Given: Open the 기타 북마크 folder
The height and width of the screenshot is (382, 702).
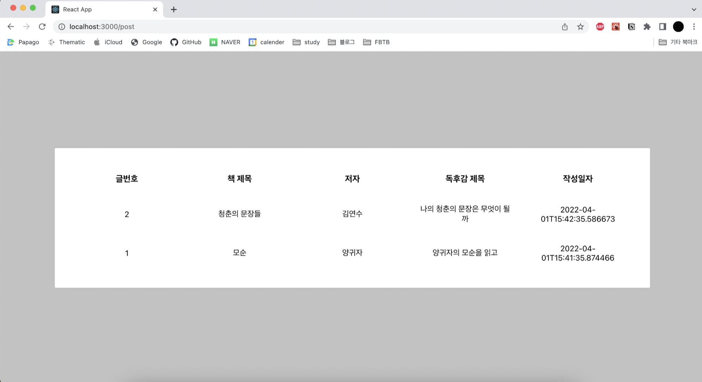Looking at the screenshot, I should tap(678, 42).
